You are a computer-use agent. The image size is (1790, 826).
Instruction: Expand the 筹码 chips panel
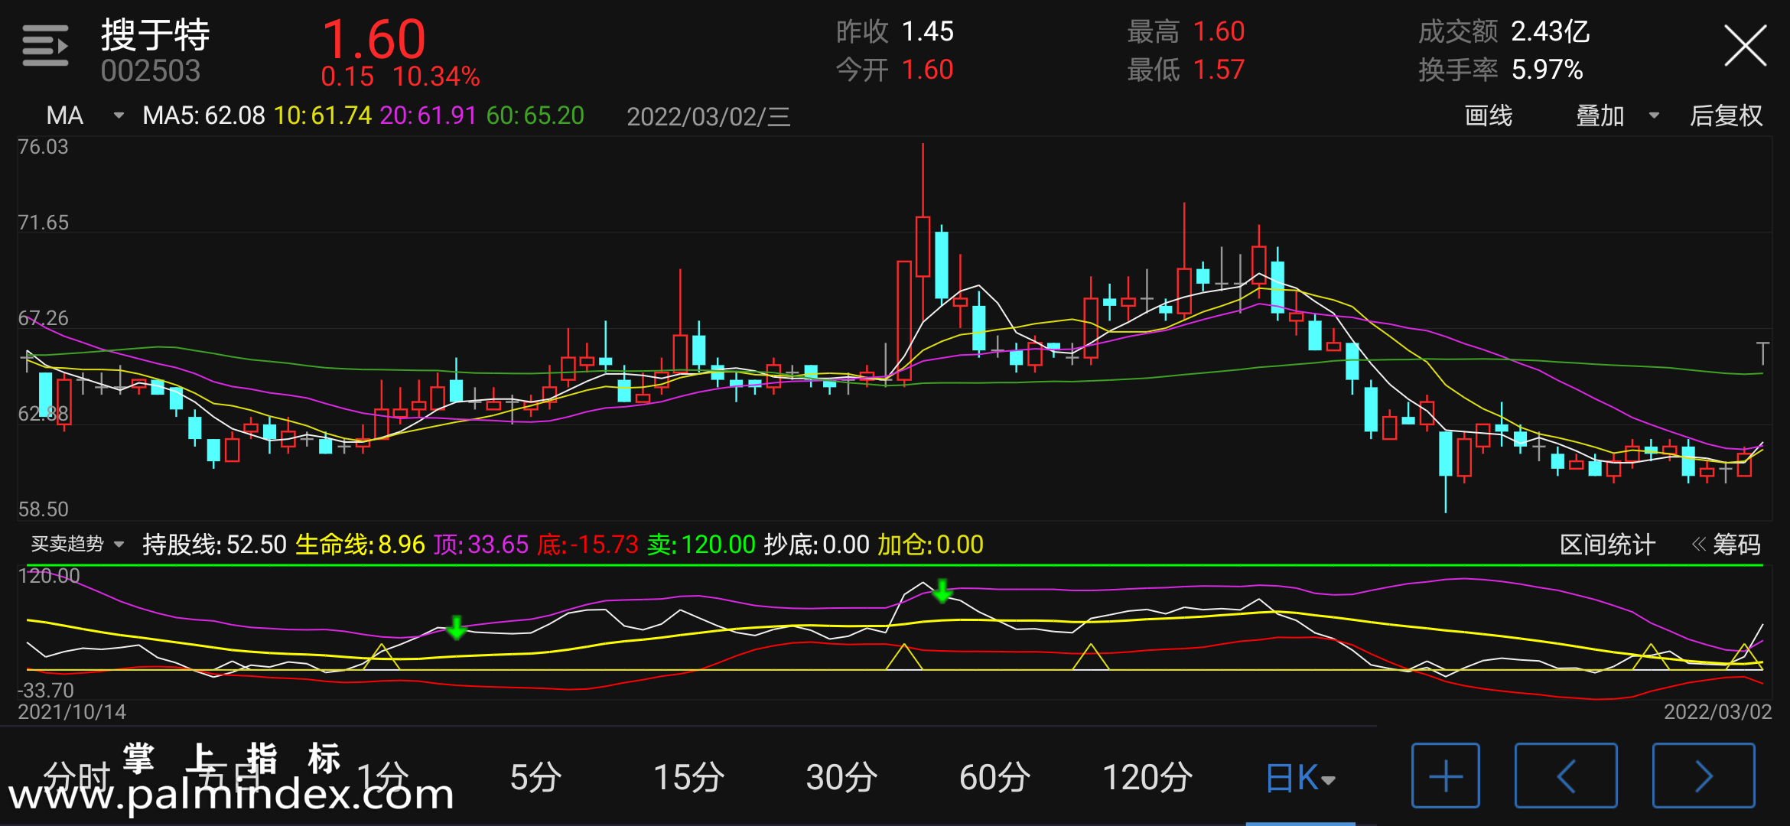[1726, 545]
